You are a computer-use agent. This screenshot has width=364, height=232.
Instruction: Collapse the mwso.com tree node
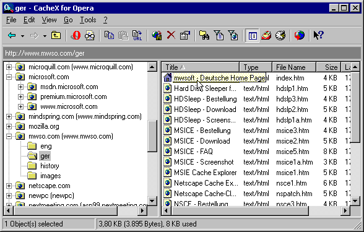click(x=9, y=136)
